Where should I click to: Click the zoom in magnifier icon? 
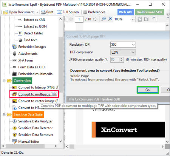point(110,19)
